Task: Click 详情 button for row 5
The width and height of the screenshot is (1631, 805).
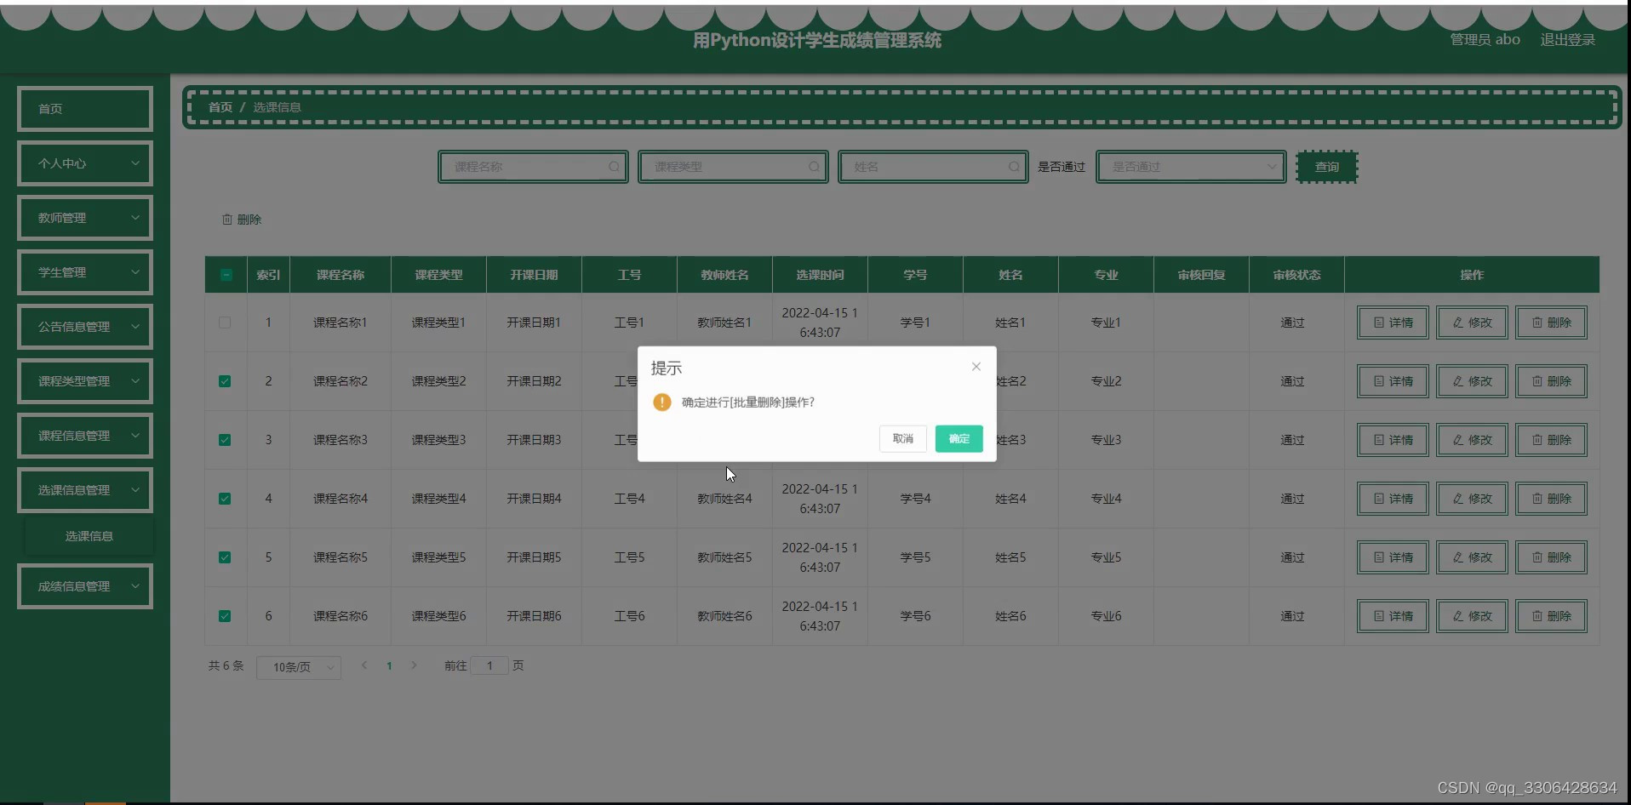Action: point(1393,557)
